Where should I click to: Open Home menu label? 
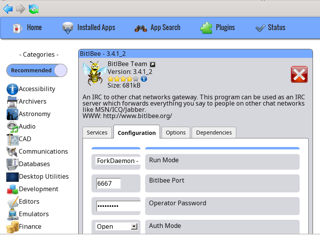click(34, 27)
